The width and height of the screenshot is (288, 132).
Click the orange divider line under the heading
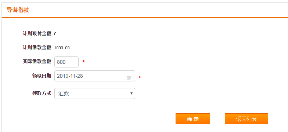(x=145, y=18)
